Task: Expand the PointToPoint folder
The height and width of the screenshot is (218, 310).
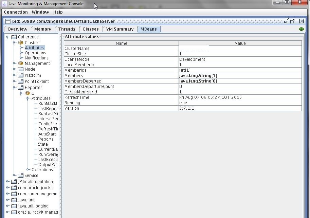Action: pyautogui.click(x=14, y=81)
